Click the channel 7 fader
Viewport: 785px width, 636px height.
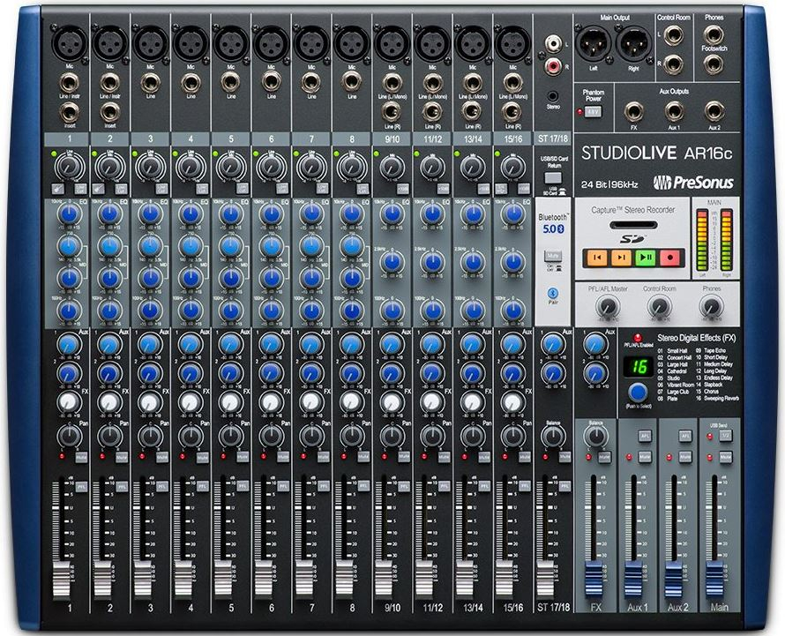[304, 580]
